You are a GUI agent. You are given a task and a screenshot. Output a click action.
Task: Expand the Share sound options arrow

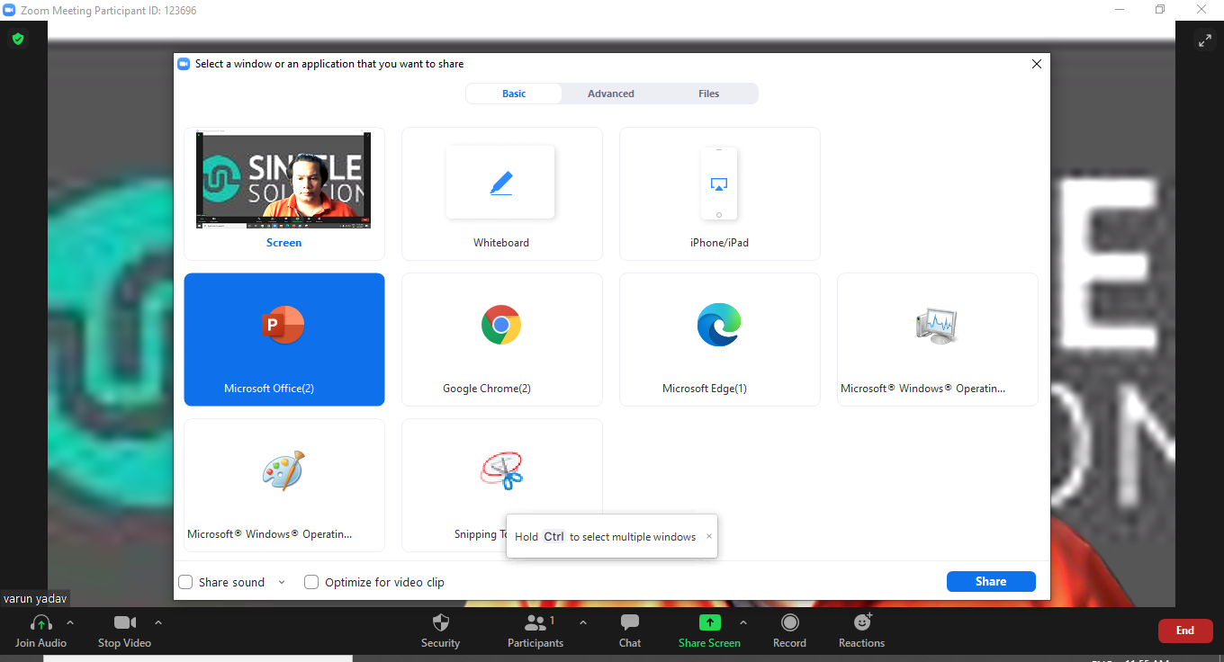pos(282,582)
